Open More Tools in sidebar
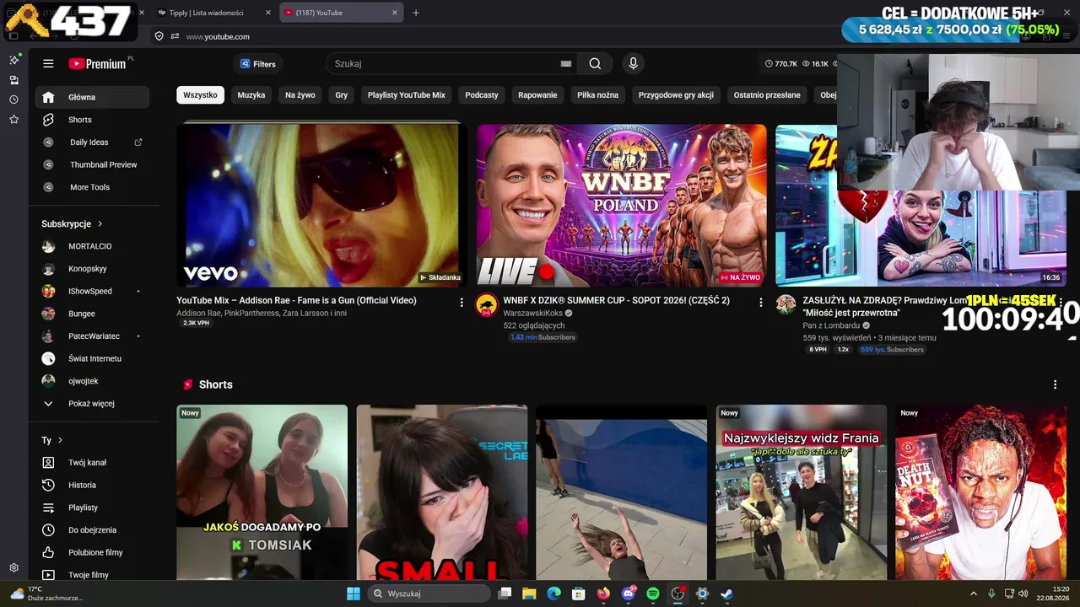 coord(93,187)
